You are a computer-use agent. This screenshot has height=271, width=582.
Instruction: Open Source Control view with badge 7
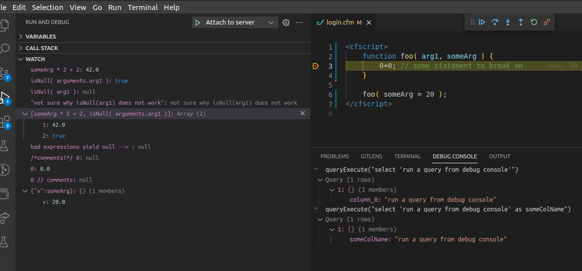point(5,74)
